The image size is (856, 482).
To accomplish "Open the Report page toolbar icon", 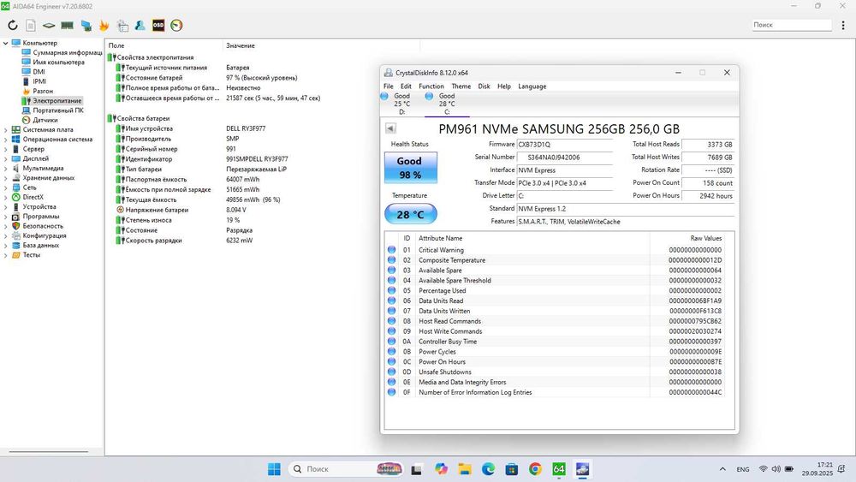I will click(x=31, y=26).
